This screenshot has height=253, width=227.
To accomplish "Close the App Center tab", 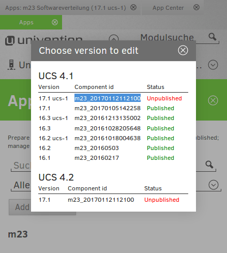I will [x=196, y=7].
